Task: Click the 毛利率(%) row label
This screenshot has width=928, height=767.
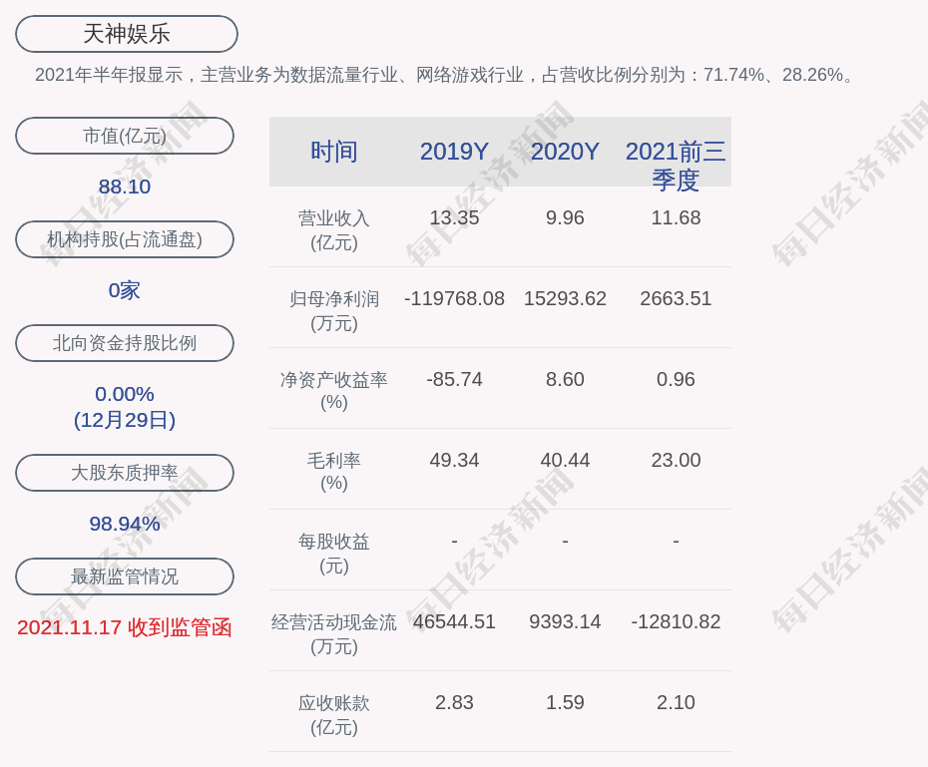Action: [x=334, y=472]
